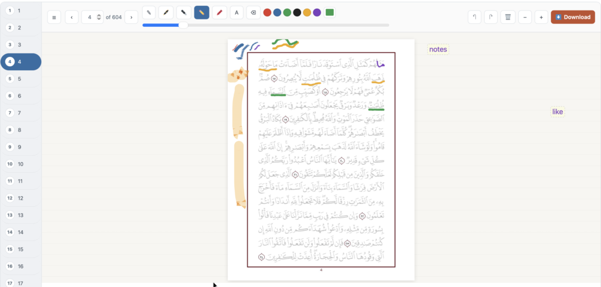Open page 13 in the sidebar
Image resolution: width=601 pixels, height=287 pixels.
point(20,215)
